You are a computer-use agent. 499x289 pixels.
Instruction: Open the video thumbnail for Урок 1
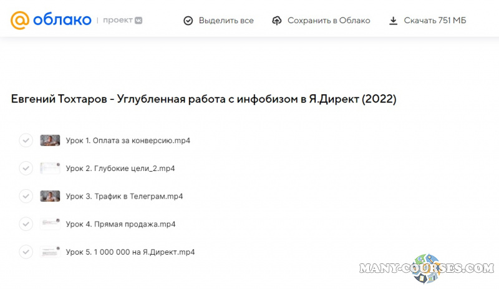click(50, 140)
